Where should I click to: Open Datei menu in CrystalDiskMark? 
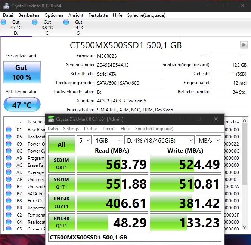pyautogui.click(x=53, y=129)
